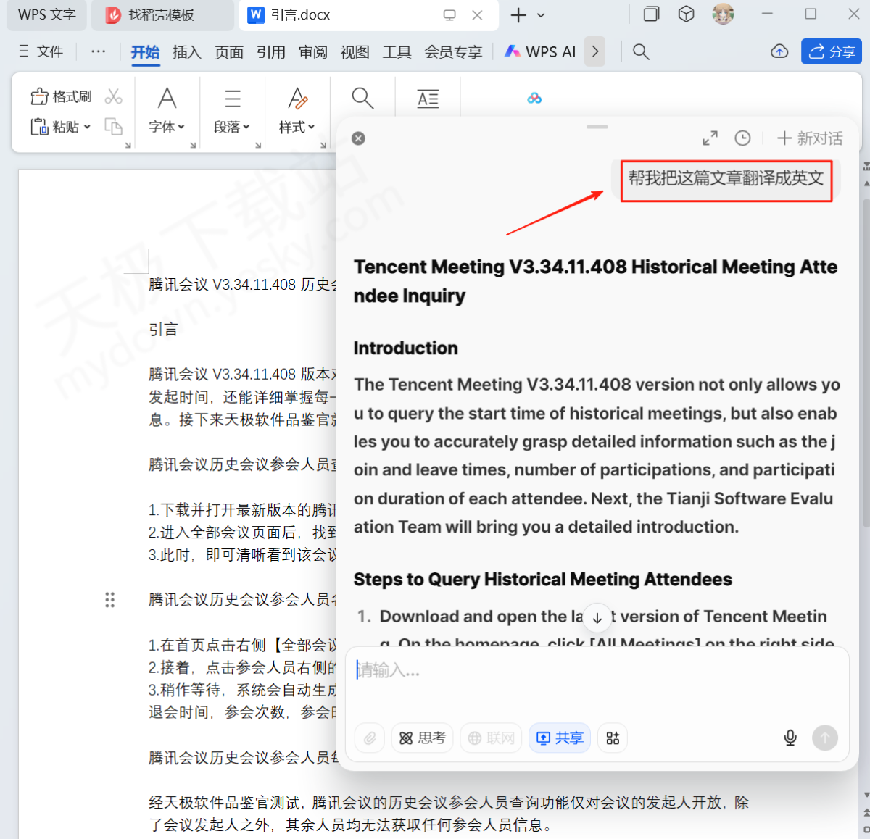
Task: Open the 会员专享 member tab
Action: point(453,52)
